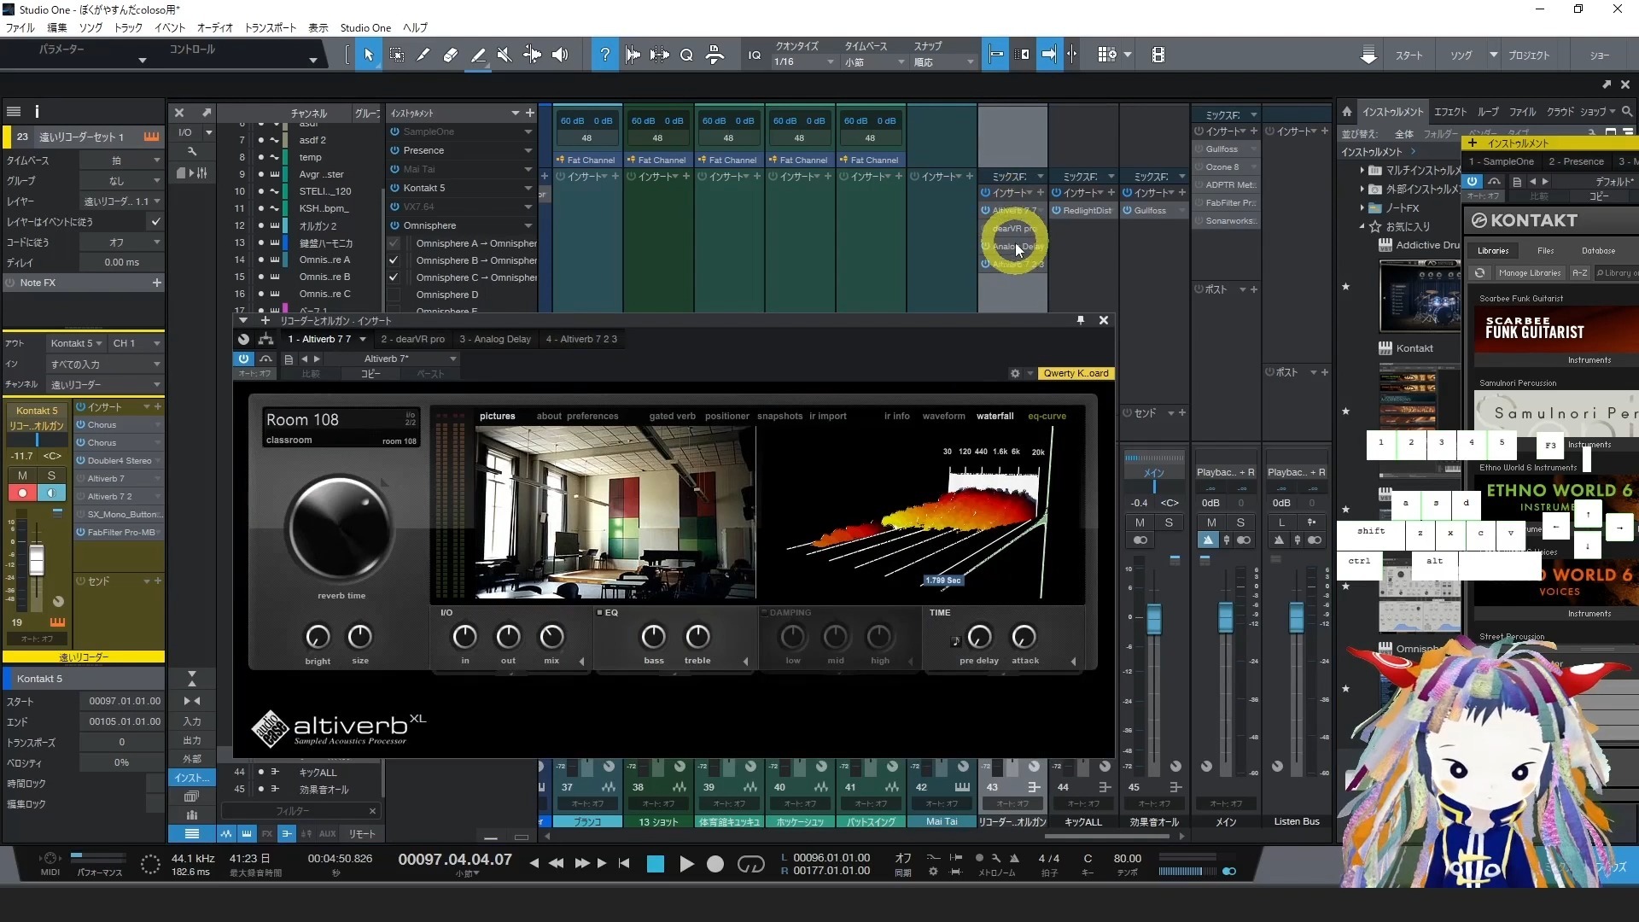The image size is (1639, 922).
Task: Click the Q quantize icon in the toolbar
Action: [686, 55]
